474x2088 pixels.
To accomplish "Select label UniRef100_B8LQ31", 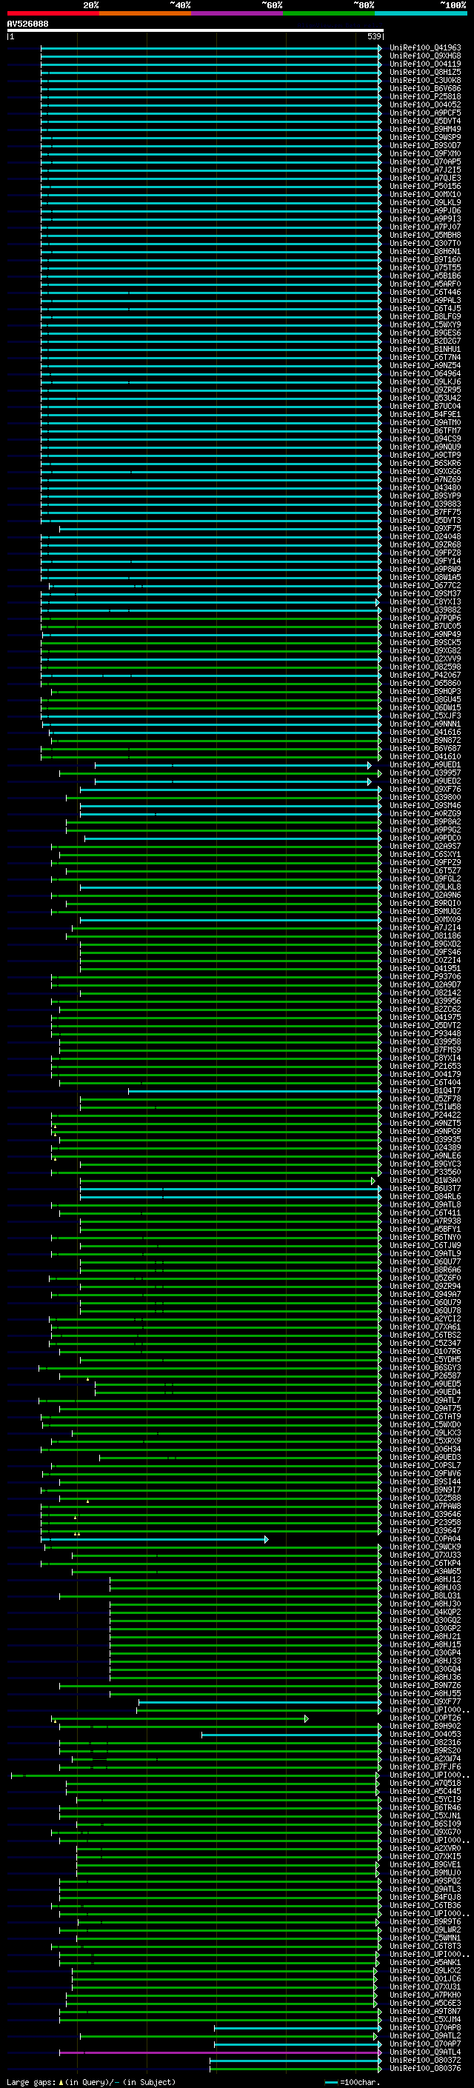I will coord(425,1595).
